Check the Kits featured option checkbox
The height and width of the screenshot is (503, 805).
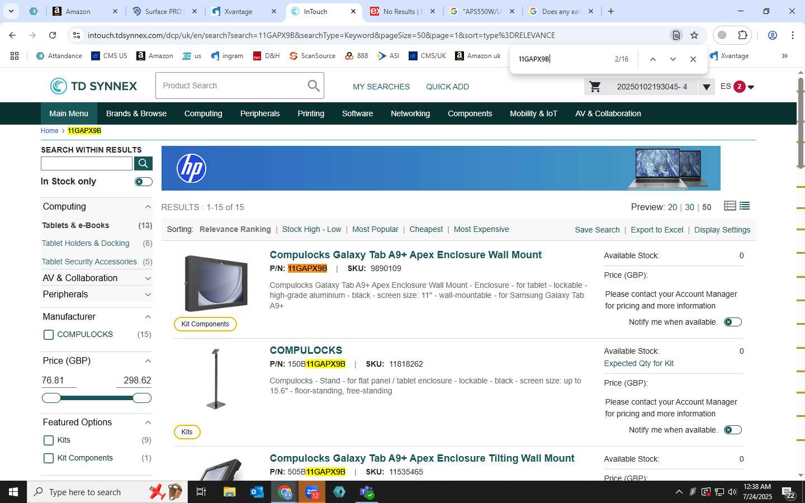pos(49,440)
